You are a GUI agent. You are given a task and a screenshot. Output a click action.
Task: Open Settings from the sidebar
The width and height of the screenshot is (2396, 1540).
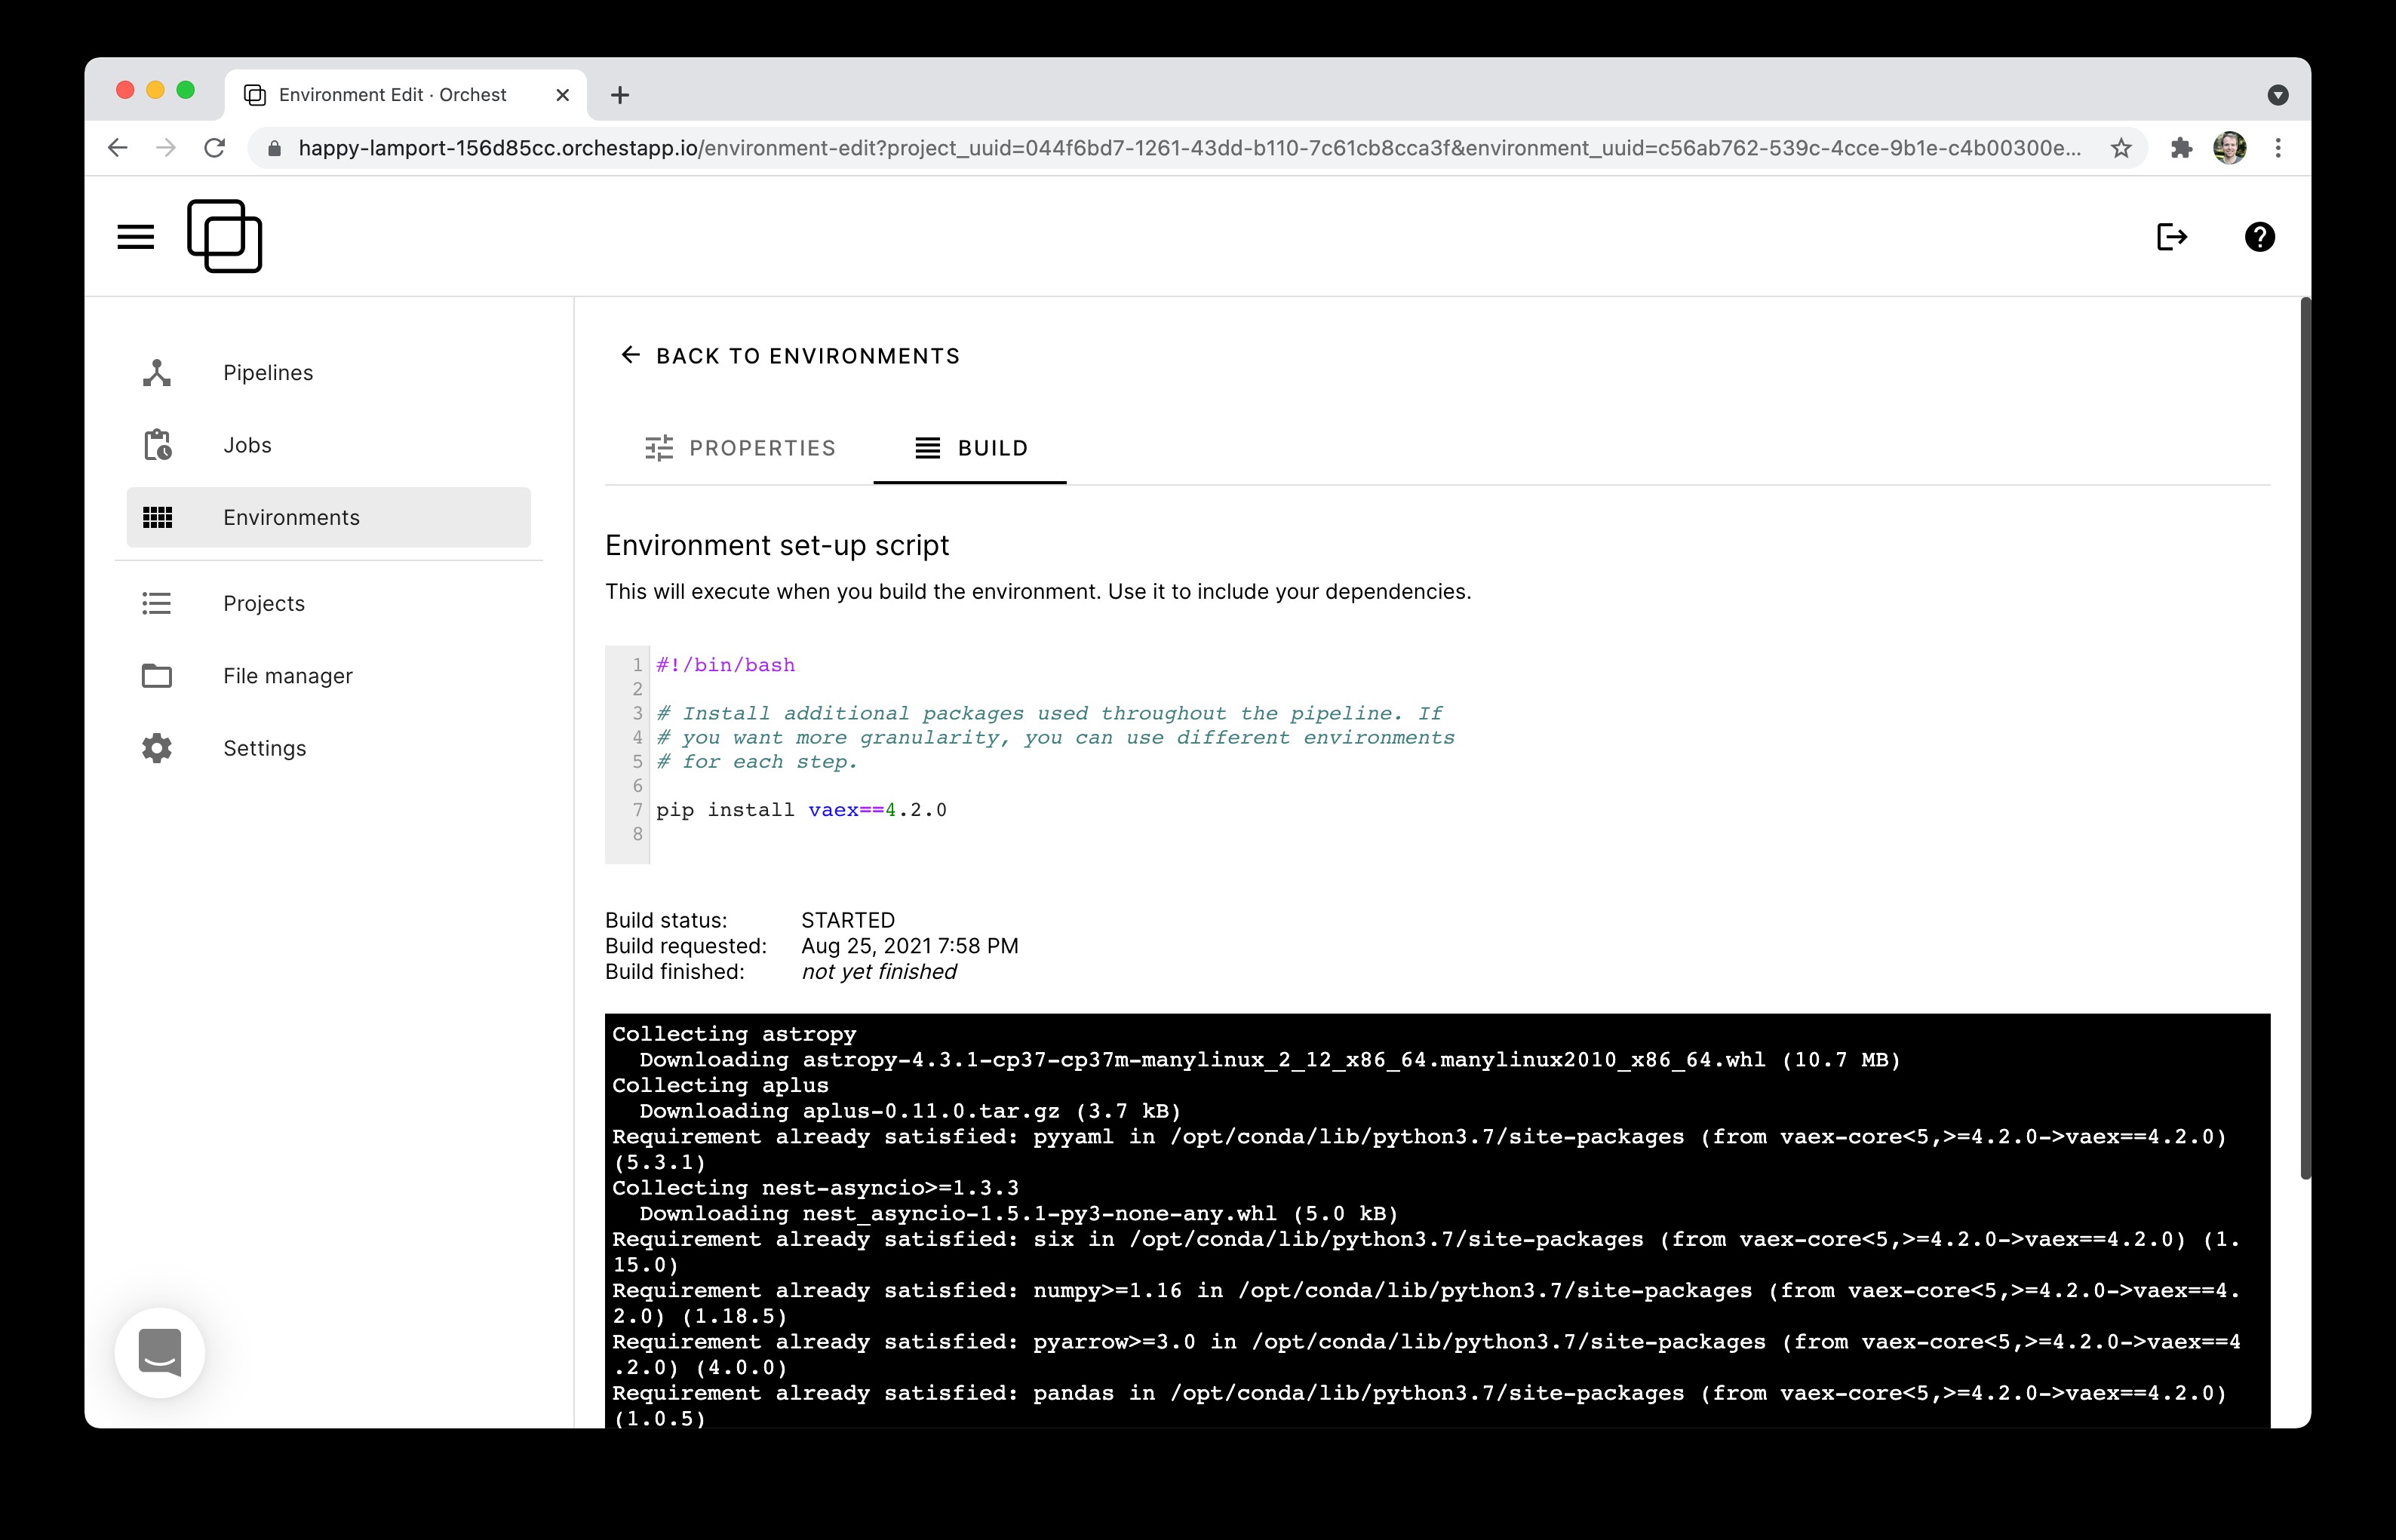pos(328,748)
